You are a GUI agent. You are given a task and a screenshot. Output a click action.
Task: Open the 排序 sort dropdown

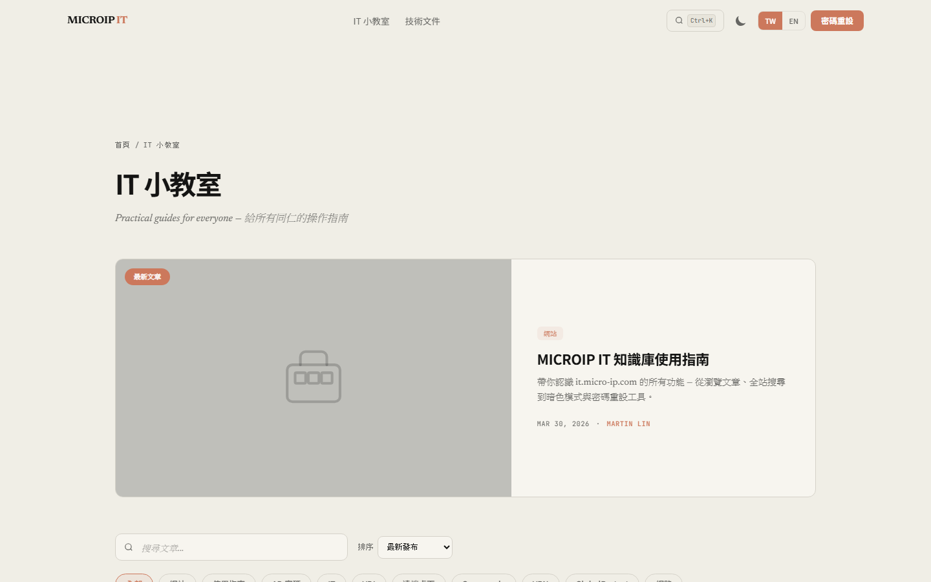(x=415, y=547)
